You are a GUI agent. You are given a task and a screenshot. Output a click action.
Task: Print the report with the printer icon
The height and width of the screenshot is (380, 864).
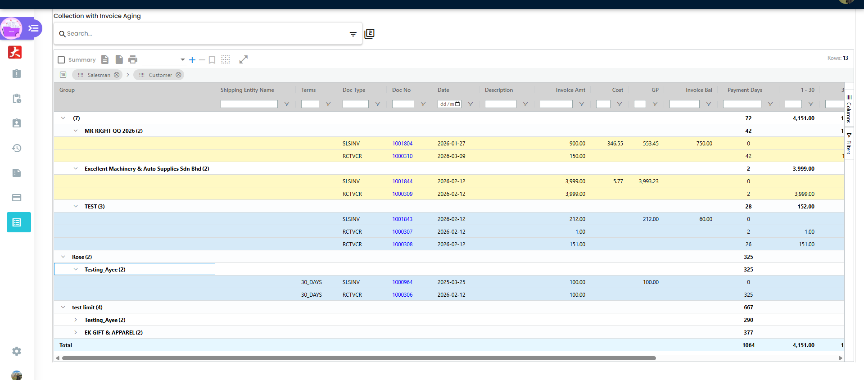tap(133, 59)
